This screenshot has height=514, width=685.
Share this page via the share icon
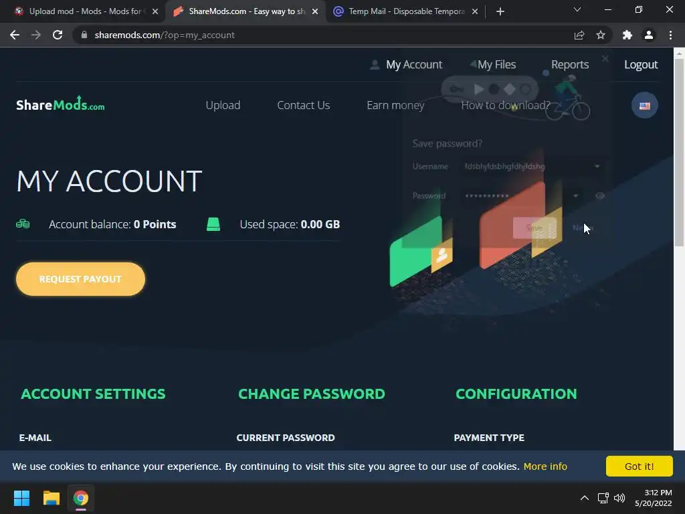[x=579, y=35]
